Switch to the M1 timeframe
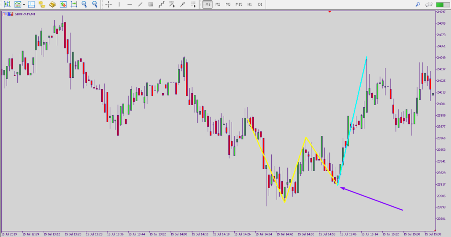Screen dimensions: 451x237 coord(207,4)
